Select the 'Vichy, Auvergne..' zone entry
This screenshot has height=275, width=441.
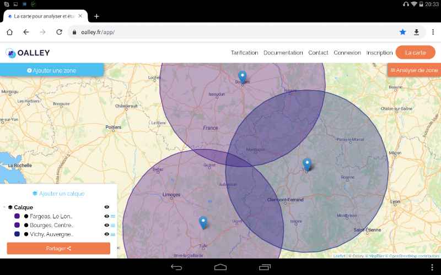(51, 234)
